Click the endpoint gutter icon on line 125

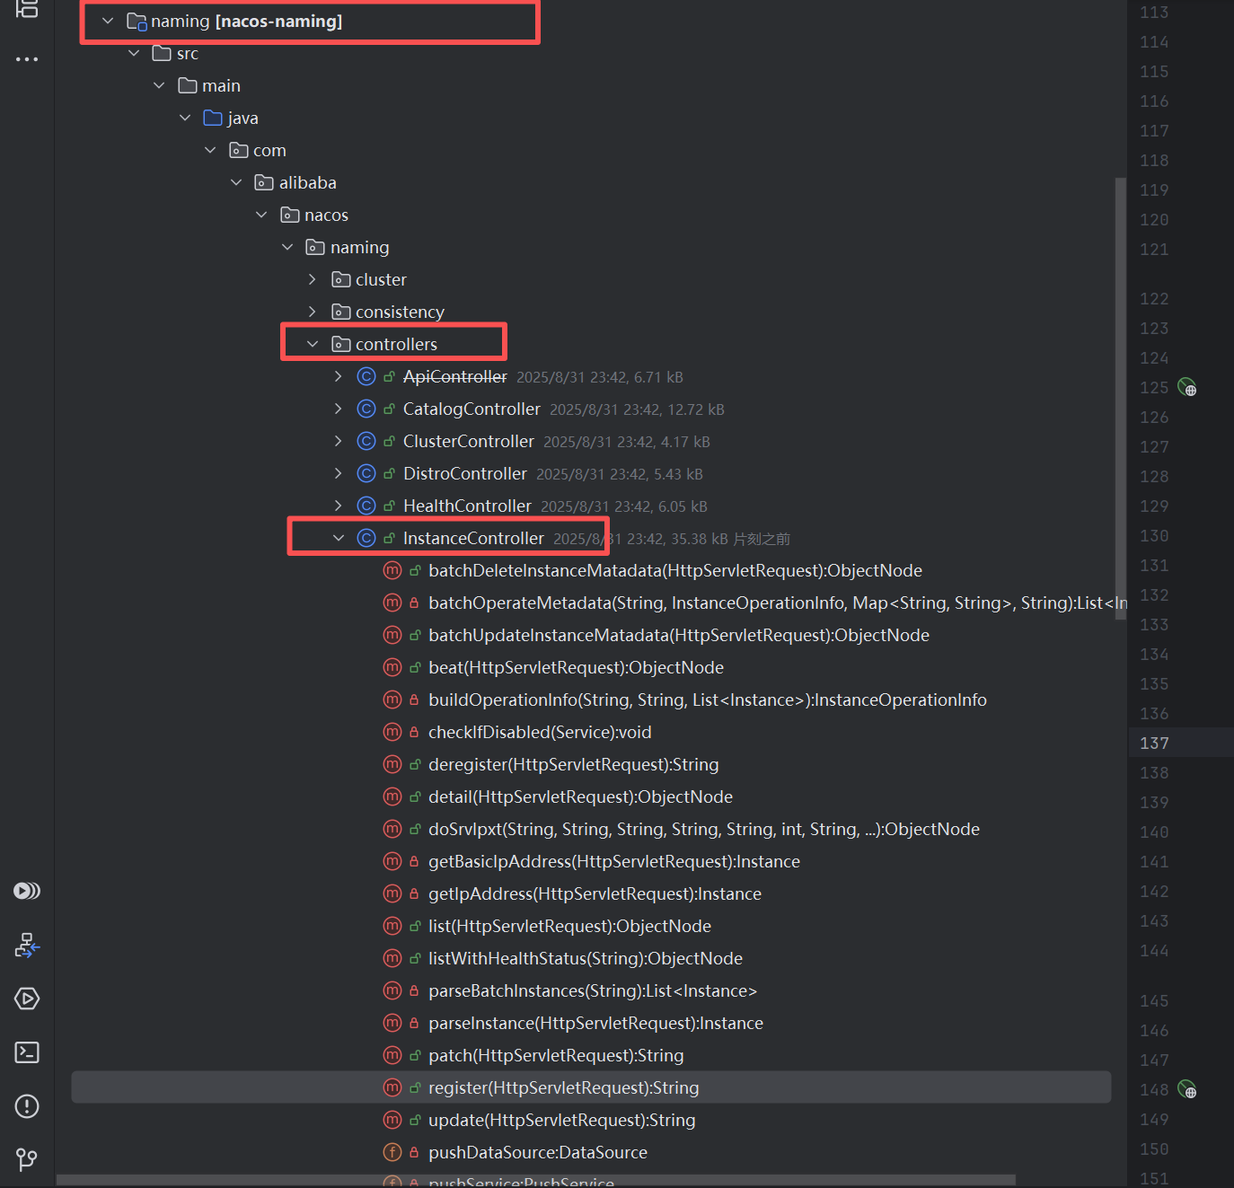(x=1186, y=388)
